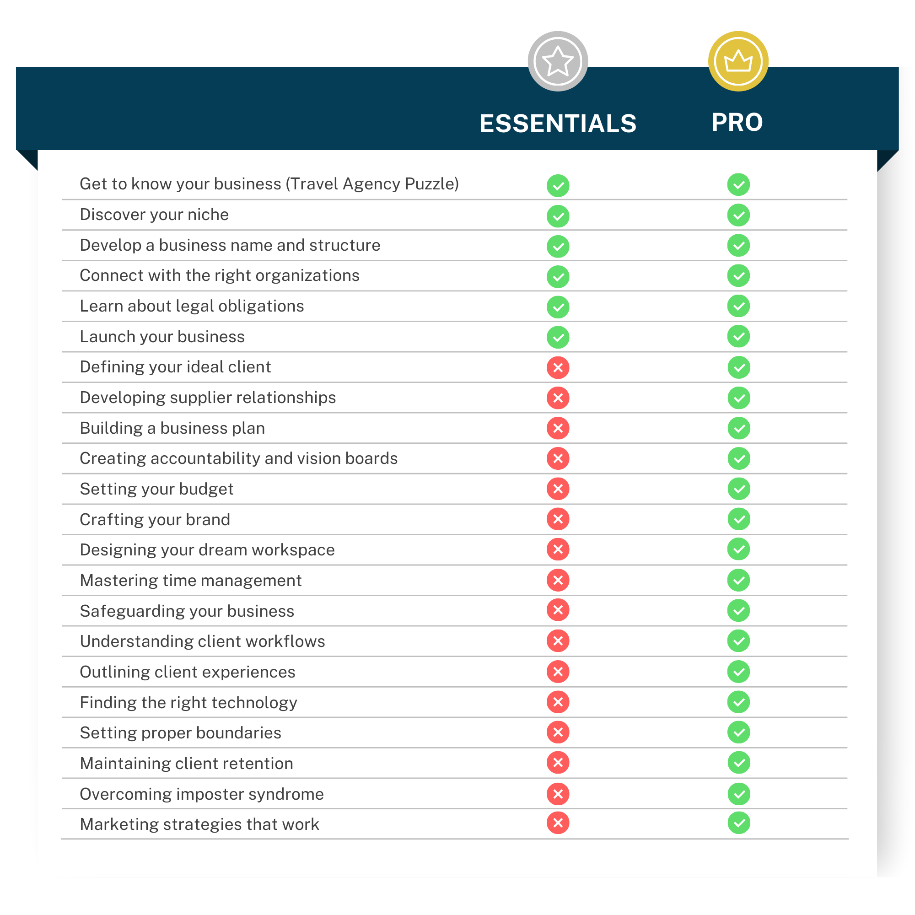The height and width of the screenshot is (915, 915).
Task: Click the Pro checkmark for Maintaining client retention
Action: click(x=738, y=763)
